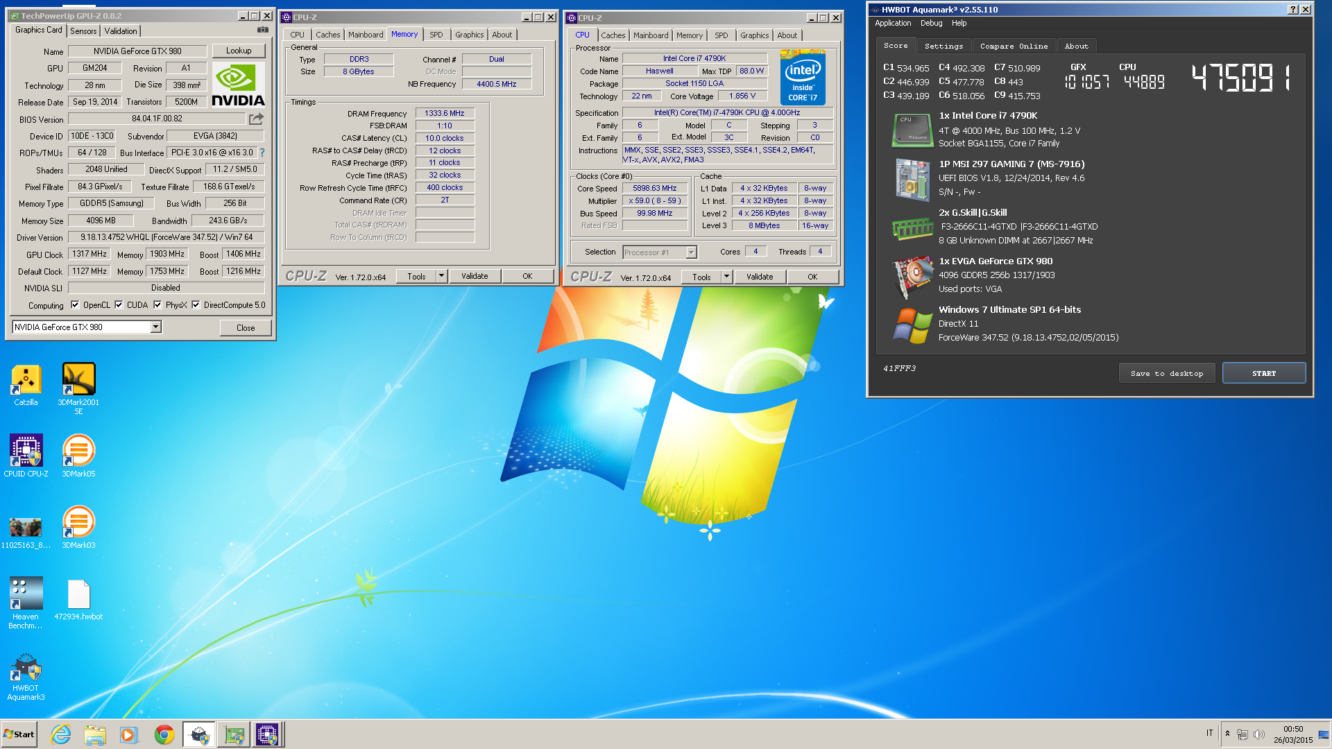Click the NVIDIA logo in GPU-Z

238,85
